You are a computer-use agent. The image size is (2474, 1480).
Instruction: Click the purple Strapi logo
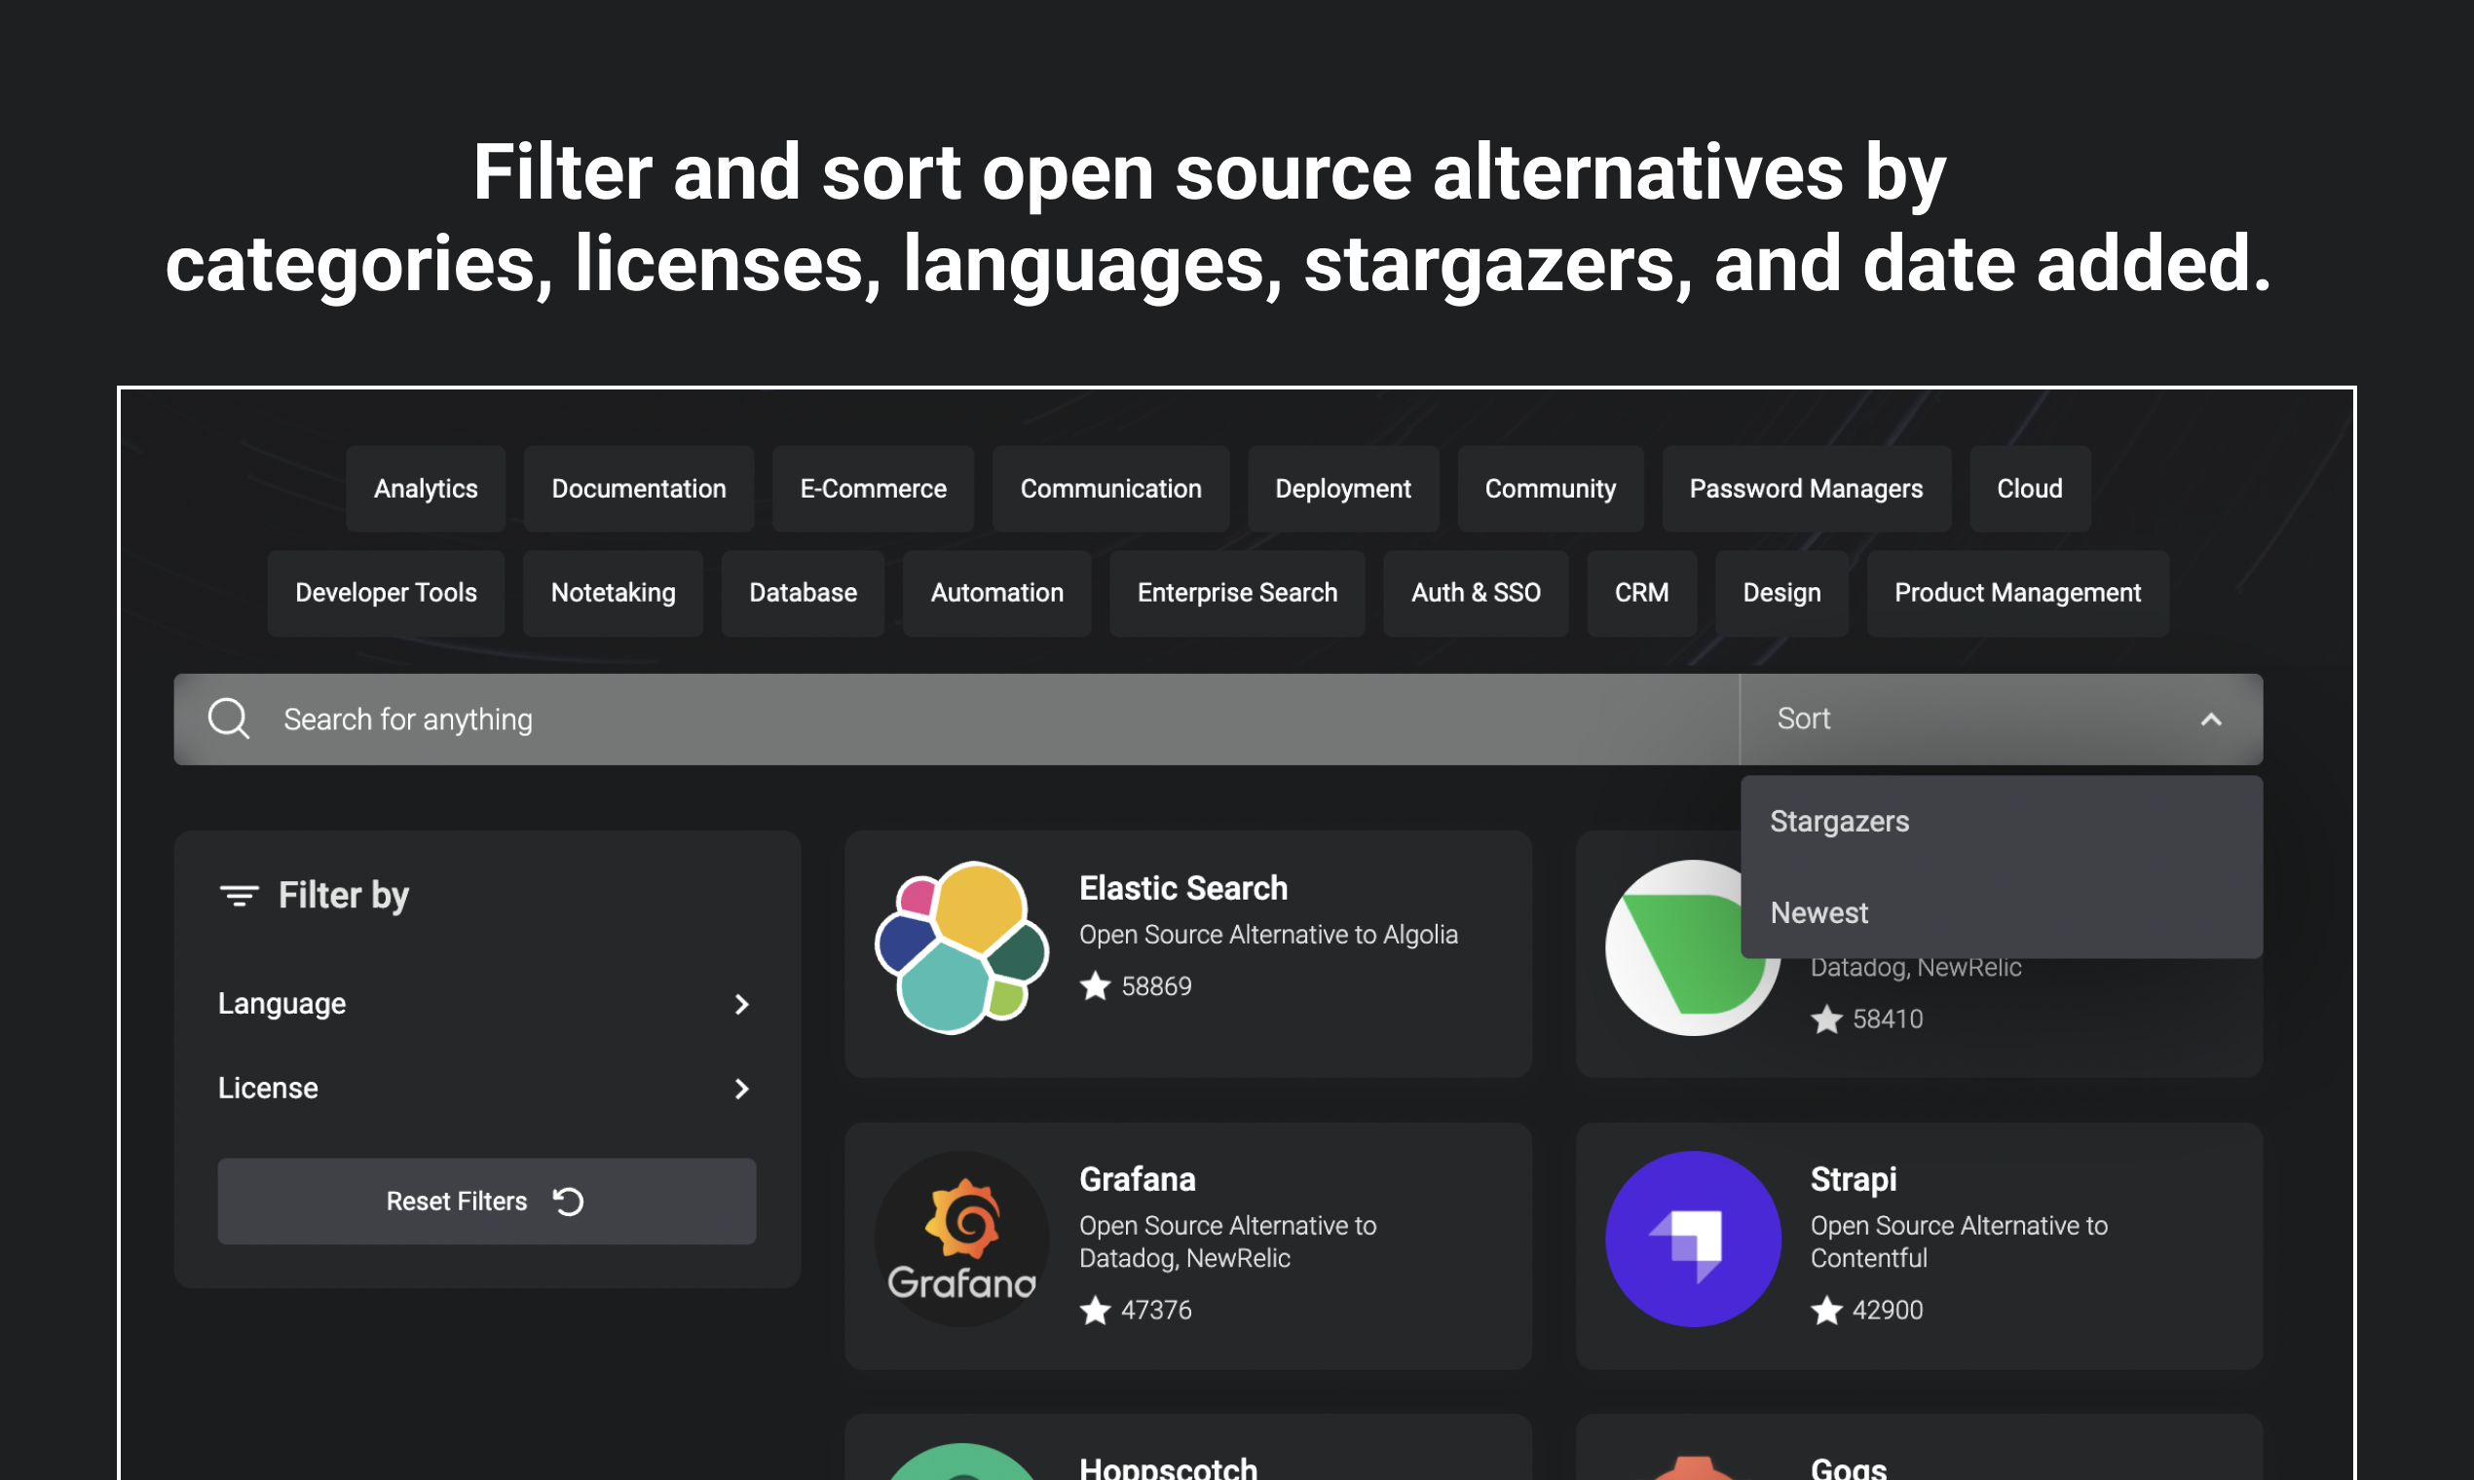pos(1692,1239)
